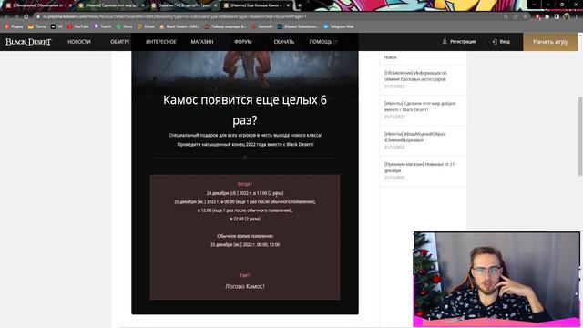Click the 'Логово Камос!' text
Viewport: 583px width, 328px height.
(x=245, y=286)
